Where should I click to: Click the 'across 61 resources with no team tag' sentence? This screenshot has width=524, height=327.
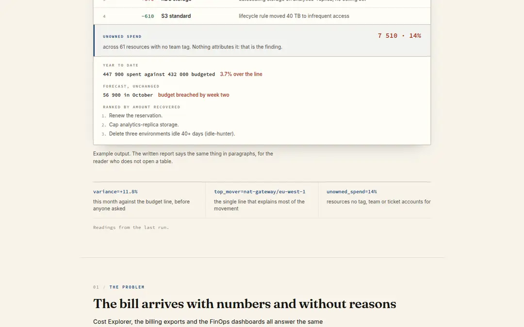coord(193,47)
